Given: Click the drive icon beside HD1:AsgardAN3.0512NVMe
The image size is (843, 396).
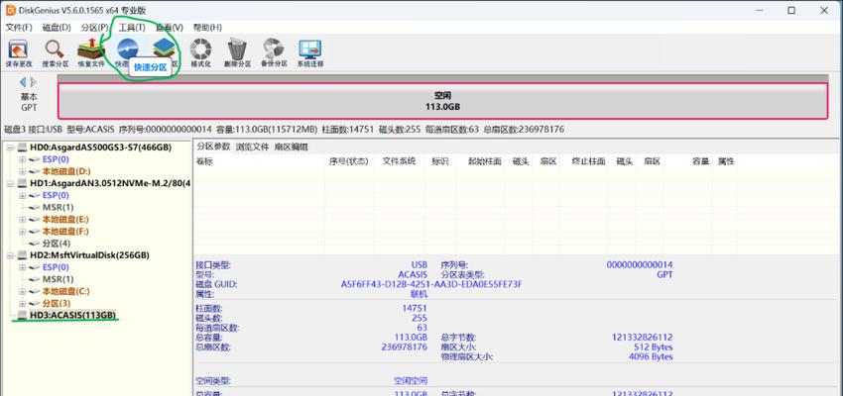Looking at the screenshot, I should point(22,183).
